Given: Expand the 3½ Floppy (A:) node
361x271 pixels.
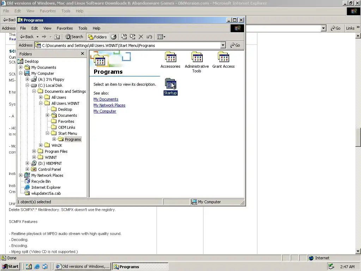Looking at the screenshot, I should coord(27,79).
